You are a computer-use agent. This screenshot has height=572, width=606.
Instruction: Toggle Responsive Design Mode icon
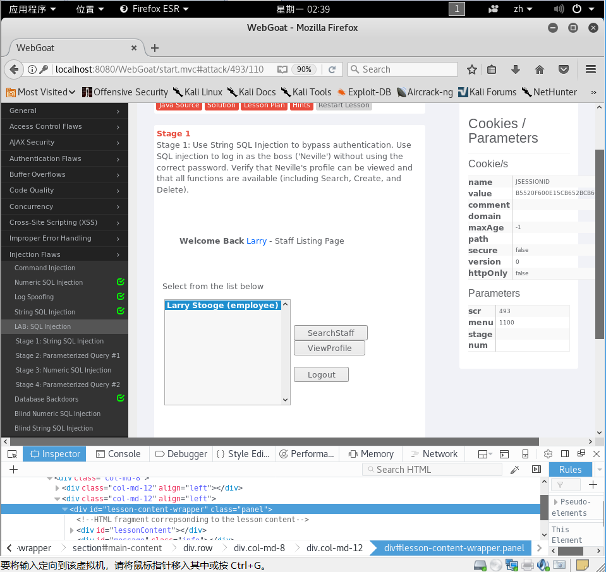[x=525, y=454]
